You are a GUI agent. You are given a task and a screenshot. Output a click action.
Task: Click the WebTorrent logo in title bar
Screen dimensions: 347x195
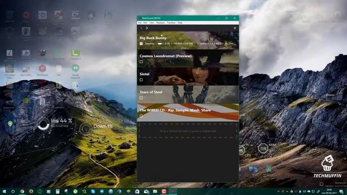pos(140,18)
